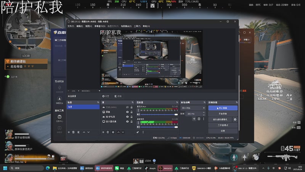This screenshot has width=305, height=172.
Task: Remove selected source via trash icon
Action: pyautogui.click(x=108, y=132)
